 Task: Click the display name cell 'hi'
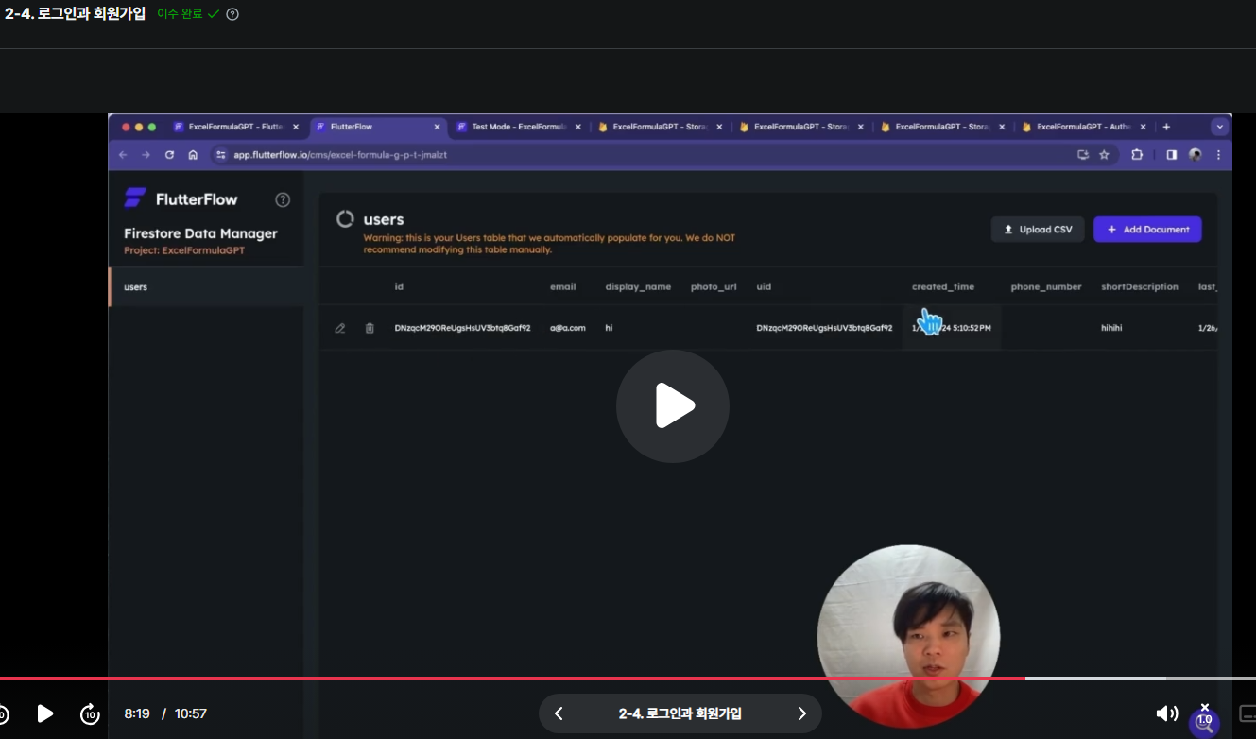click(x=610, y=328)
